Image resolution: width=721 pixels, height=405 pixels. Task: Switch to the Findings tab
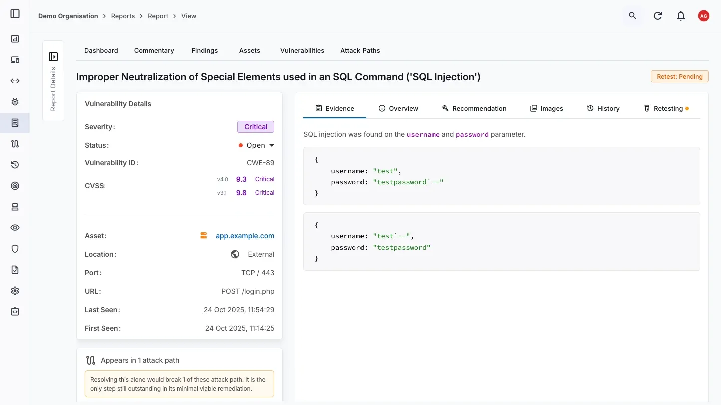click(205, 50)
